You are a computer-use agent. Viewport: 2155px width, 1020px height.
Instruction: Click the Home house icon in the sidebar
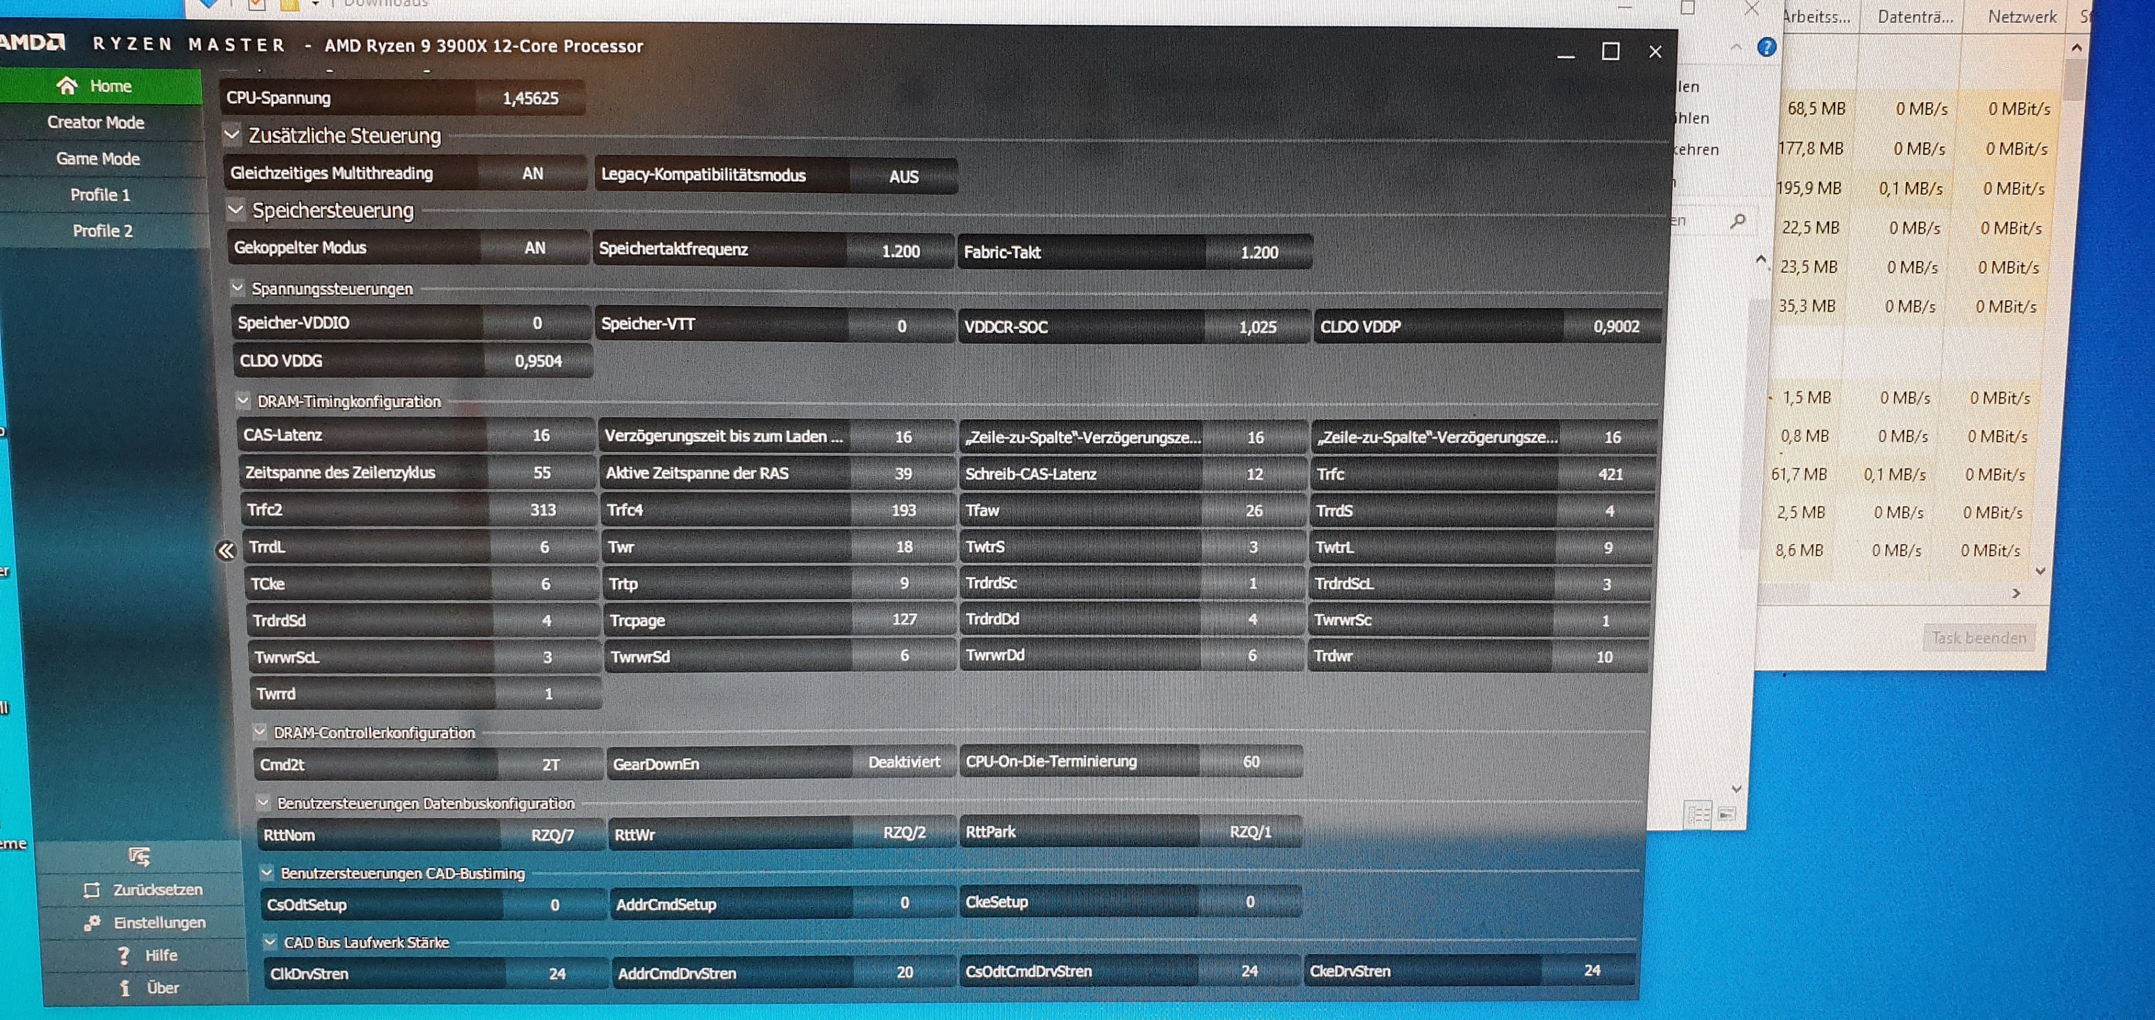(x=67, y=85)
